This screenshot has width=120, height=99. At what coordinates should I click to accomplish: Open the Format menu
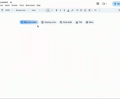point(14,5)
